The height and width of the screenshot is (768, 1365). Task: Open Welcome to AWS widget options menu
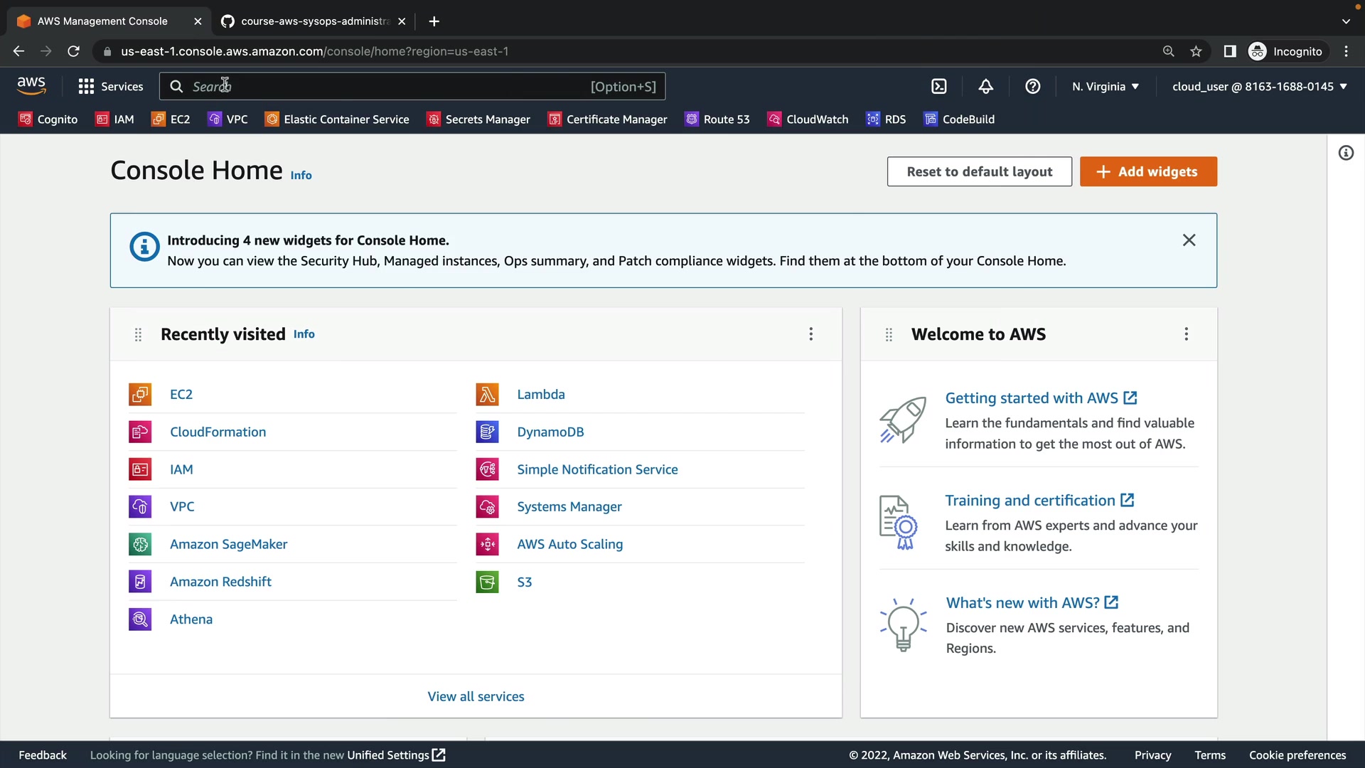pyautogui.click(x=1186, y=334)
